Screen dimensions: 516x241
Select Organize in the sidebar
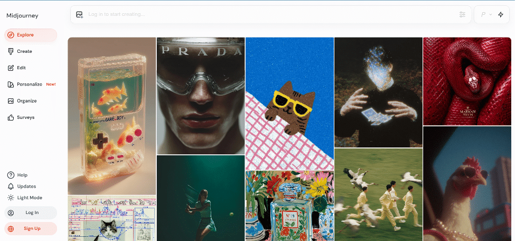pyautogui.click(x=31, y=101)
